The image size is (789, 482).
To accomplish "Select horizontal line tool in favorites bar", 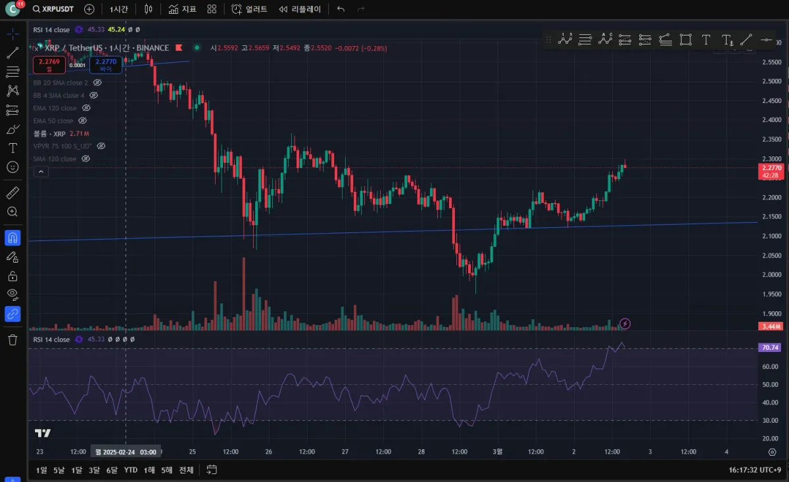I will 767,40.
